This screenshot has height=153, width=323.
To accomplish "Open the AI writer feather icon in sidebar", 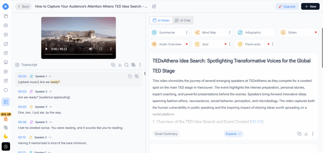I will pos(6,81).
